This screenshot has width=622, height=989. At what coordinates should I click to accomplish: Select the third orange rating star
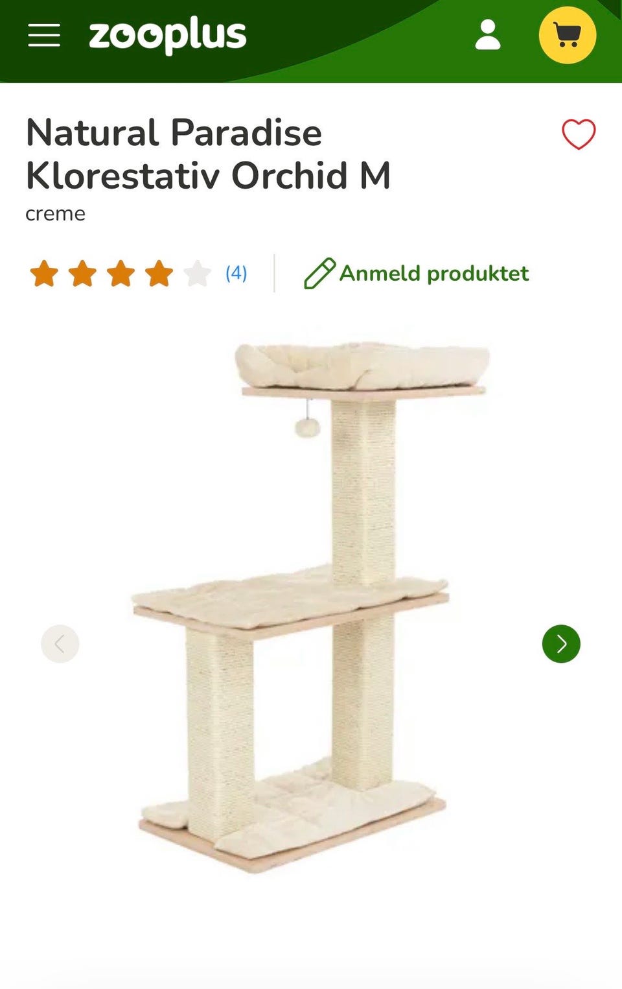(x=121, y=274)
